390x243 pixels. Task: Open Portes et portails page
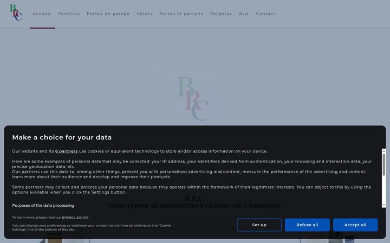point(181,13)
